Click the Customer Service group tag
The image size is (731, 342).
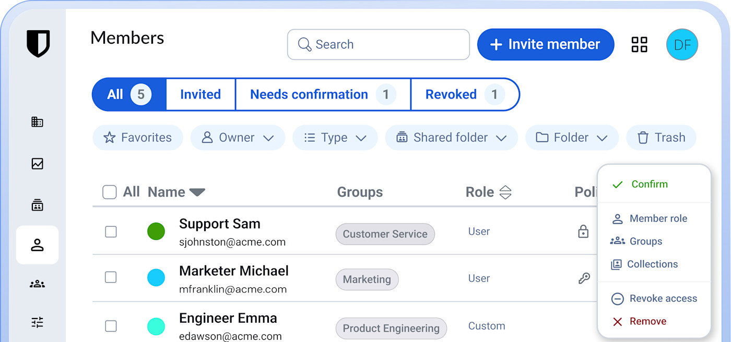point(385,234)
